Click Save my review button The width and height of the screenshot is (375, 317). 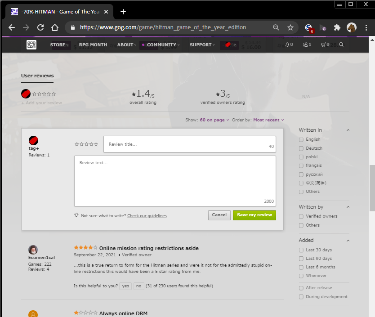254,215
